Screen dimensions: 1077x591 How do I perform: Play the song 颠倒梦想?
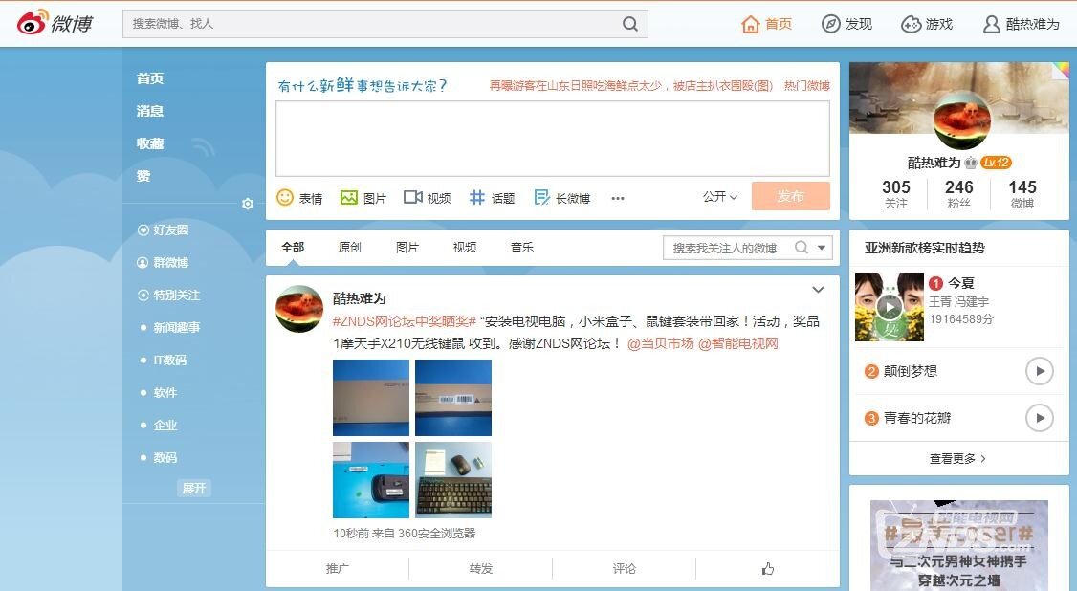1040,371
